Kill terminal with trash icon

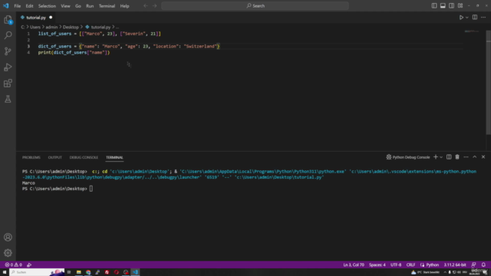coord(457,157)
